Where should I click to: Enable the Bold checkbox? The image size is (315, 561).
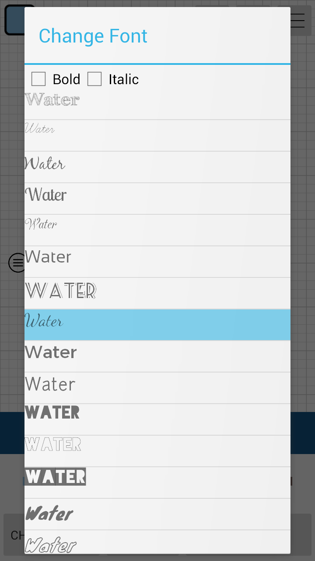pyautogui.click(x=38, y=79)
